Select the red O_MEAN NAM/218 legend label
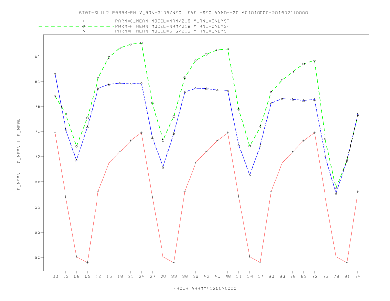 coord(172,21)
